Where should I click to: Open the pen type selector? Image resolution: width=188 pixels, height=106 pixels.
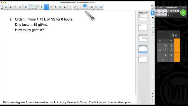click(75, 7)
